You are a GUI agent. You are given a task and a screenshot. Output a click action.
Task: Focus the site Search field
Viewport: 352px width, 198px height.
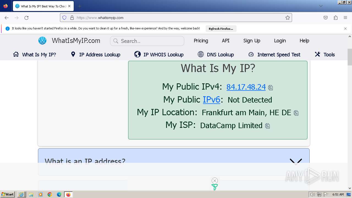click(147, 41)
